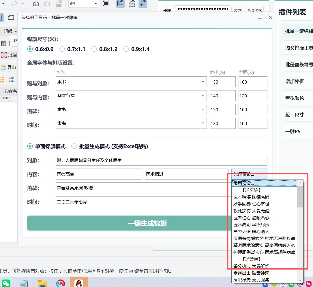Toggle grid visibility in the top toolbar
The image size is (313, 287).
(132, 3)
